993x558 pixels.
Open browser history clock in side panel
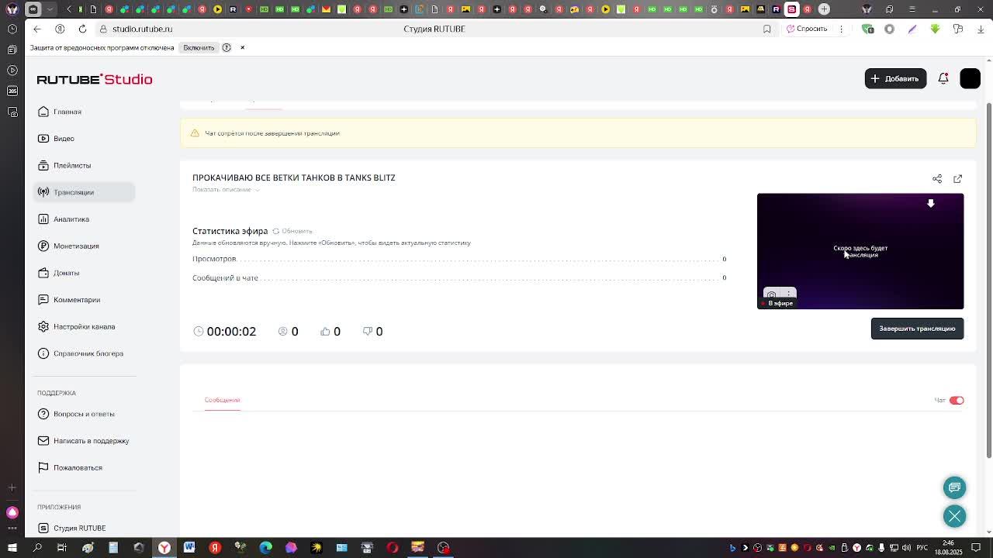click(12, 29)
